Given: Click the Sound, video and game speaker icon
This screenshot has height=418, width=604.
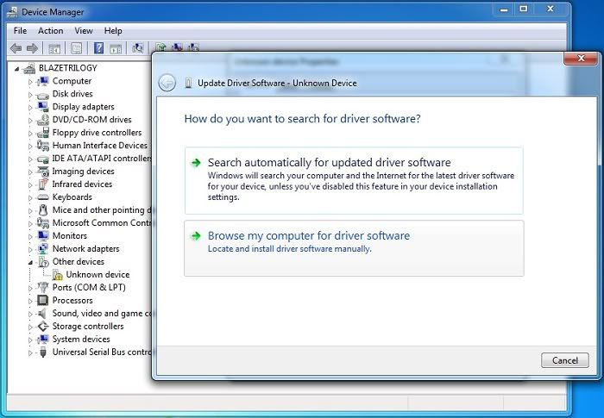Looking at the screenshot, I should click(x=43, y=314).
